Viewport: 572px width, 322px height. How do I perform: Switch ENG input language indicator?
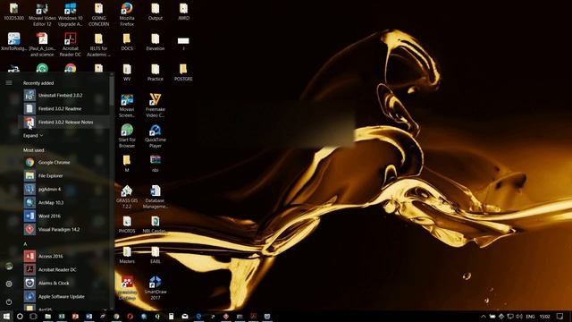pyautogui.click(x=530, y=316)
